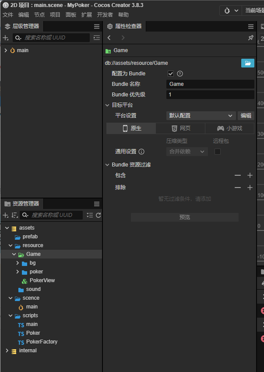Select the 层级管理器 panel tab

(x=22, y=26)
